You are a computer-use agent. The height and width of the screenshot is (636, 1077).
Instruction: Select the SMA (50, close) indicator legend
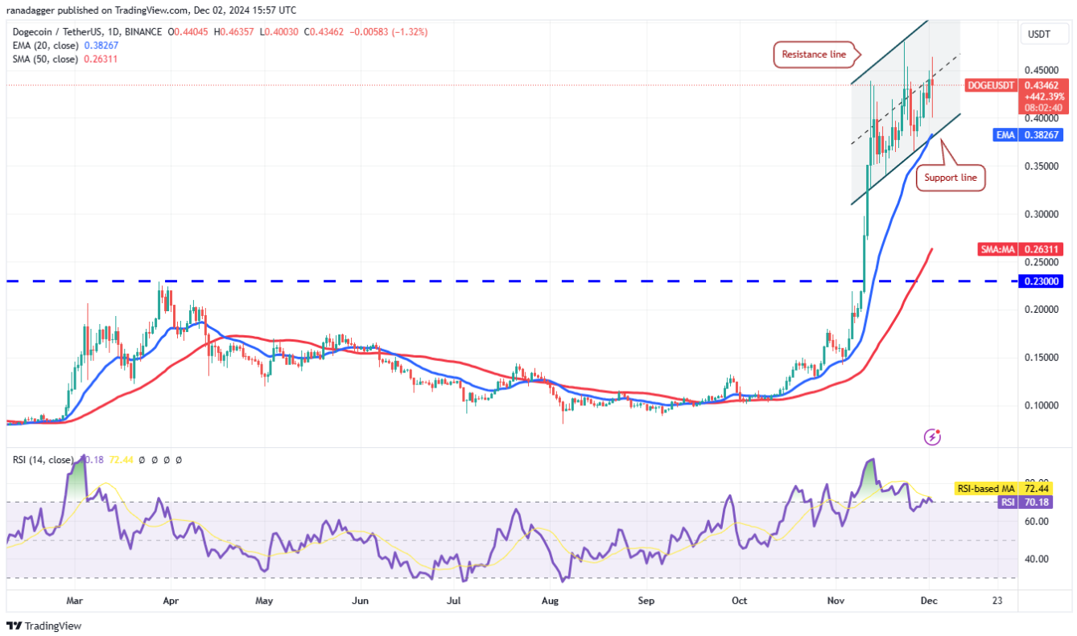click(x=46, y=59)
